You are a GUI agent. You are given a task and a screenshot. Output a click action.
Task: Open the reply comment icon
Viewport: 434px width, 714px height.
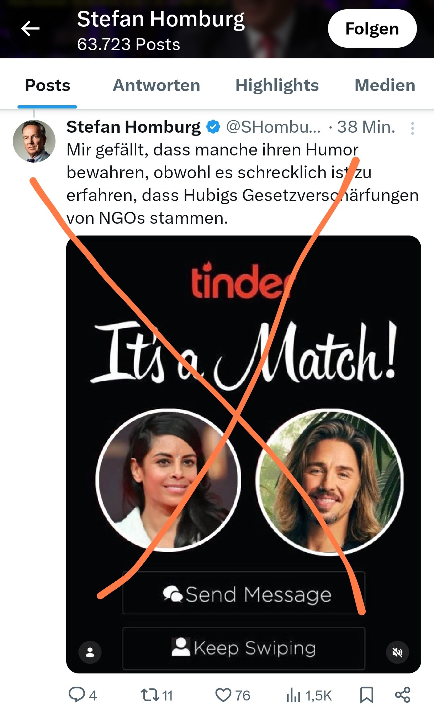click(x=76, y=695)
